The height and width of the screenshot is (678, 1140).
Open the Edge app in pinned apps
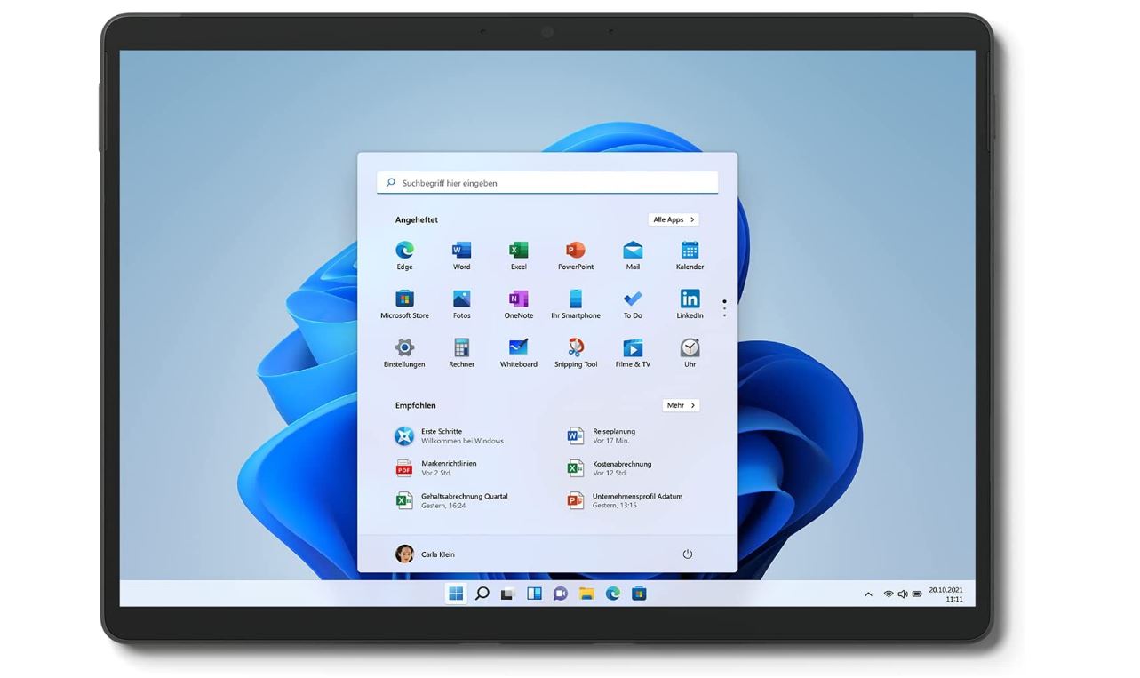tap(404, 255)
